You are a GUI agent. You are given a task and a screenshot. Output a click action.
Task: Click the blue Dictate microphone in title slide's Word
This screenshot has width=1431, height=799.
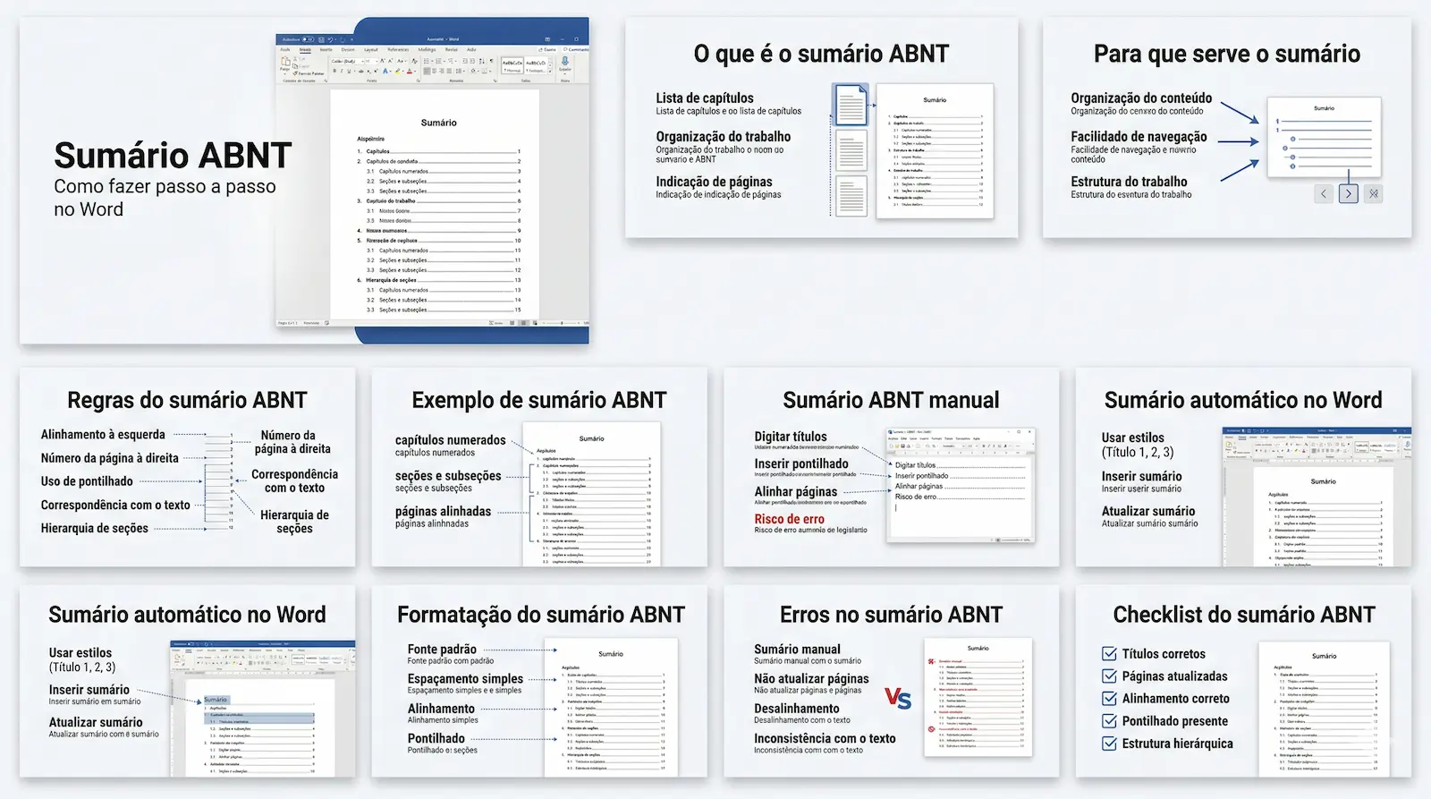(564, 62)
